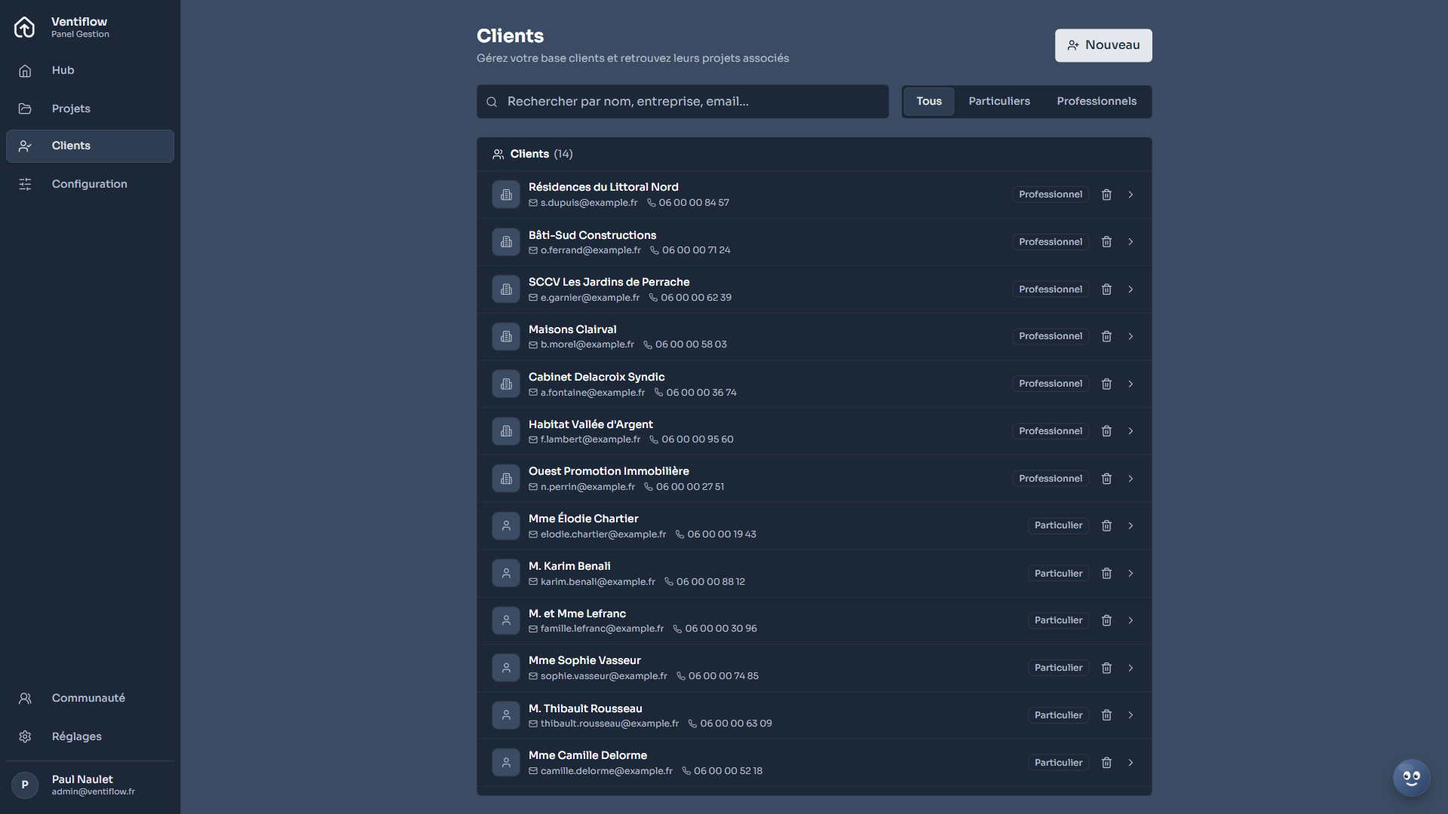Filter clients by Professionnels
Viewport: 1448px width, 814px height.
[1097, 102]
